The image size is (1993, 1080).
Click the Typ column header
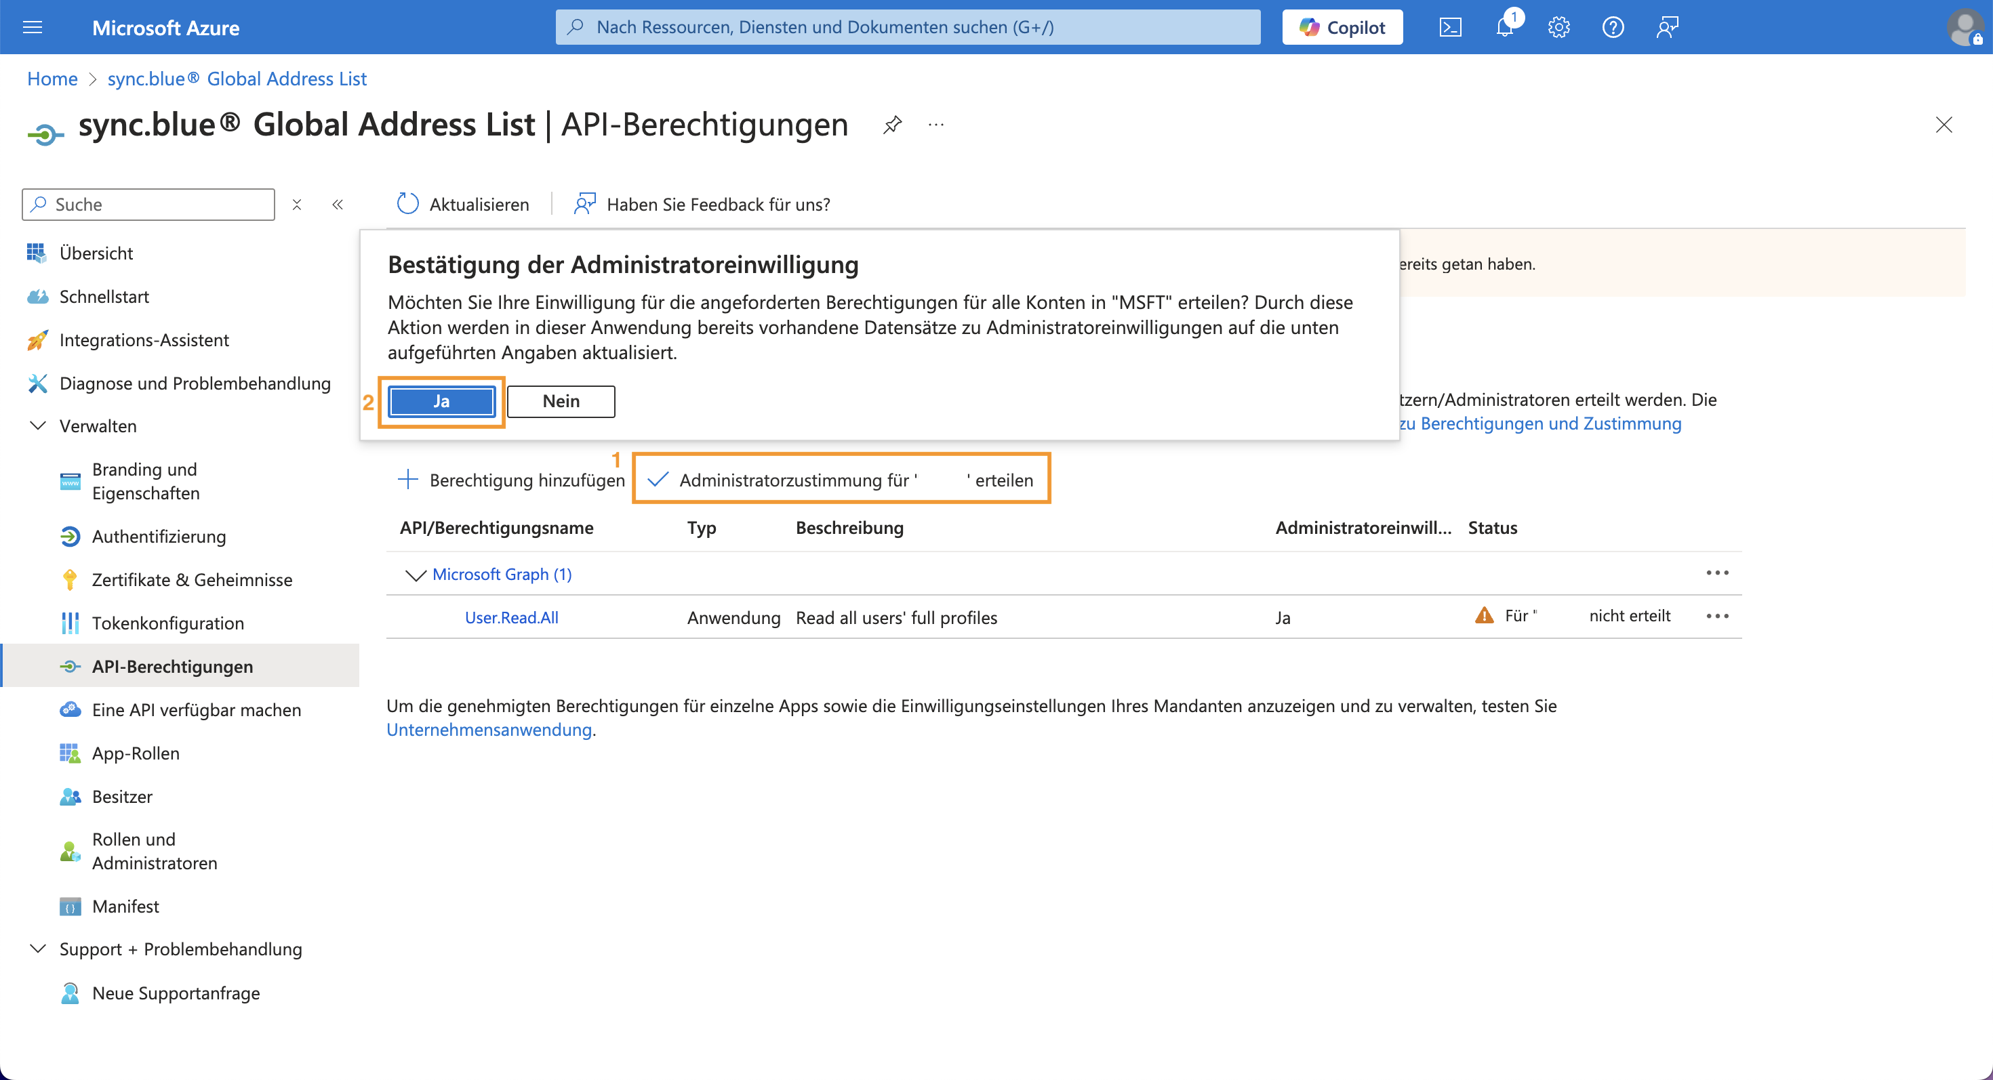[x=702, y=528]
